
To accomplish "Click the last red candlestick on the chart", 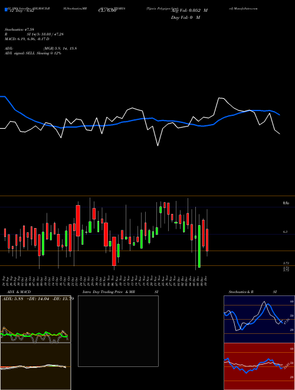I will [x=207, y=240].
